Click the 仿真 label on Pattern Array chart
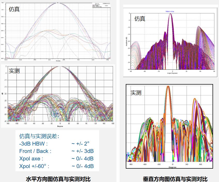 [140, 19]
